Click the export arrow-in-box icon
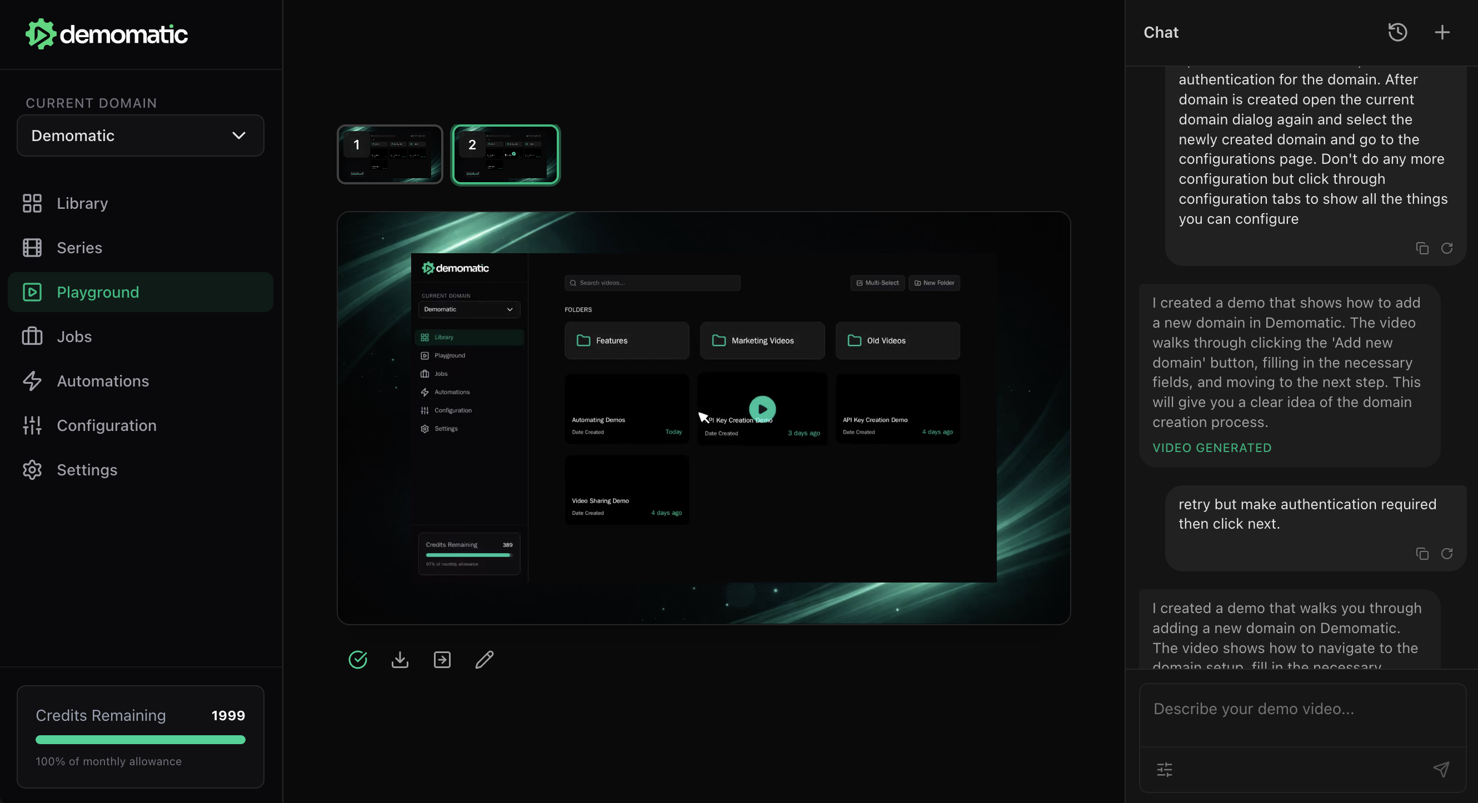Screen dimensions: 1478x803 point(442,660)
